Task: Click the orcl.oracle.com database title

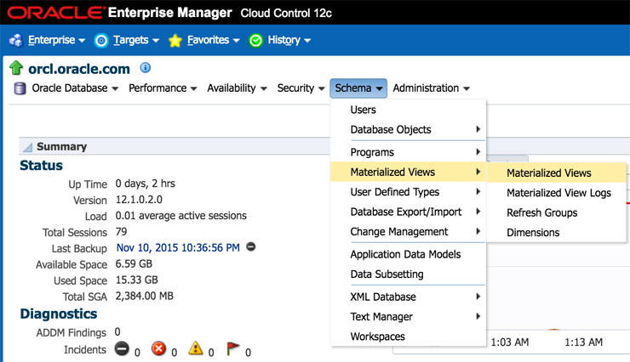Action: (x=79, y=69)
